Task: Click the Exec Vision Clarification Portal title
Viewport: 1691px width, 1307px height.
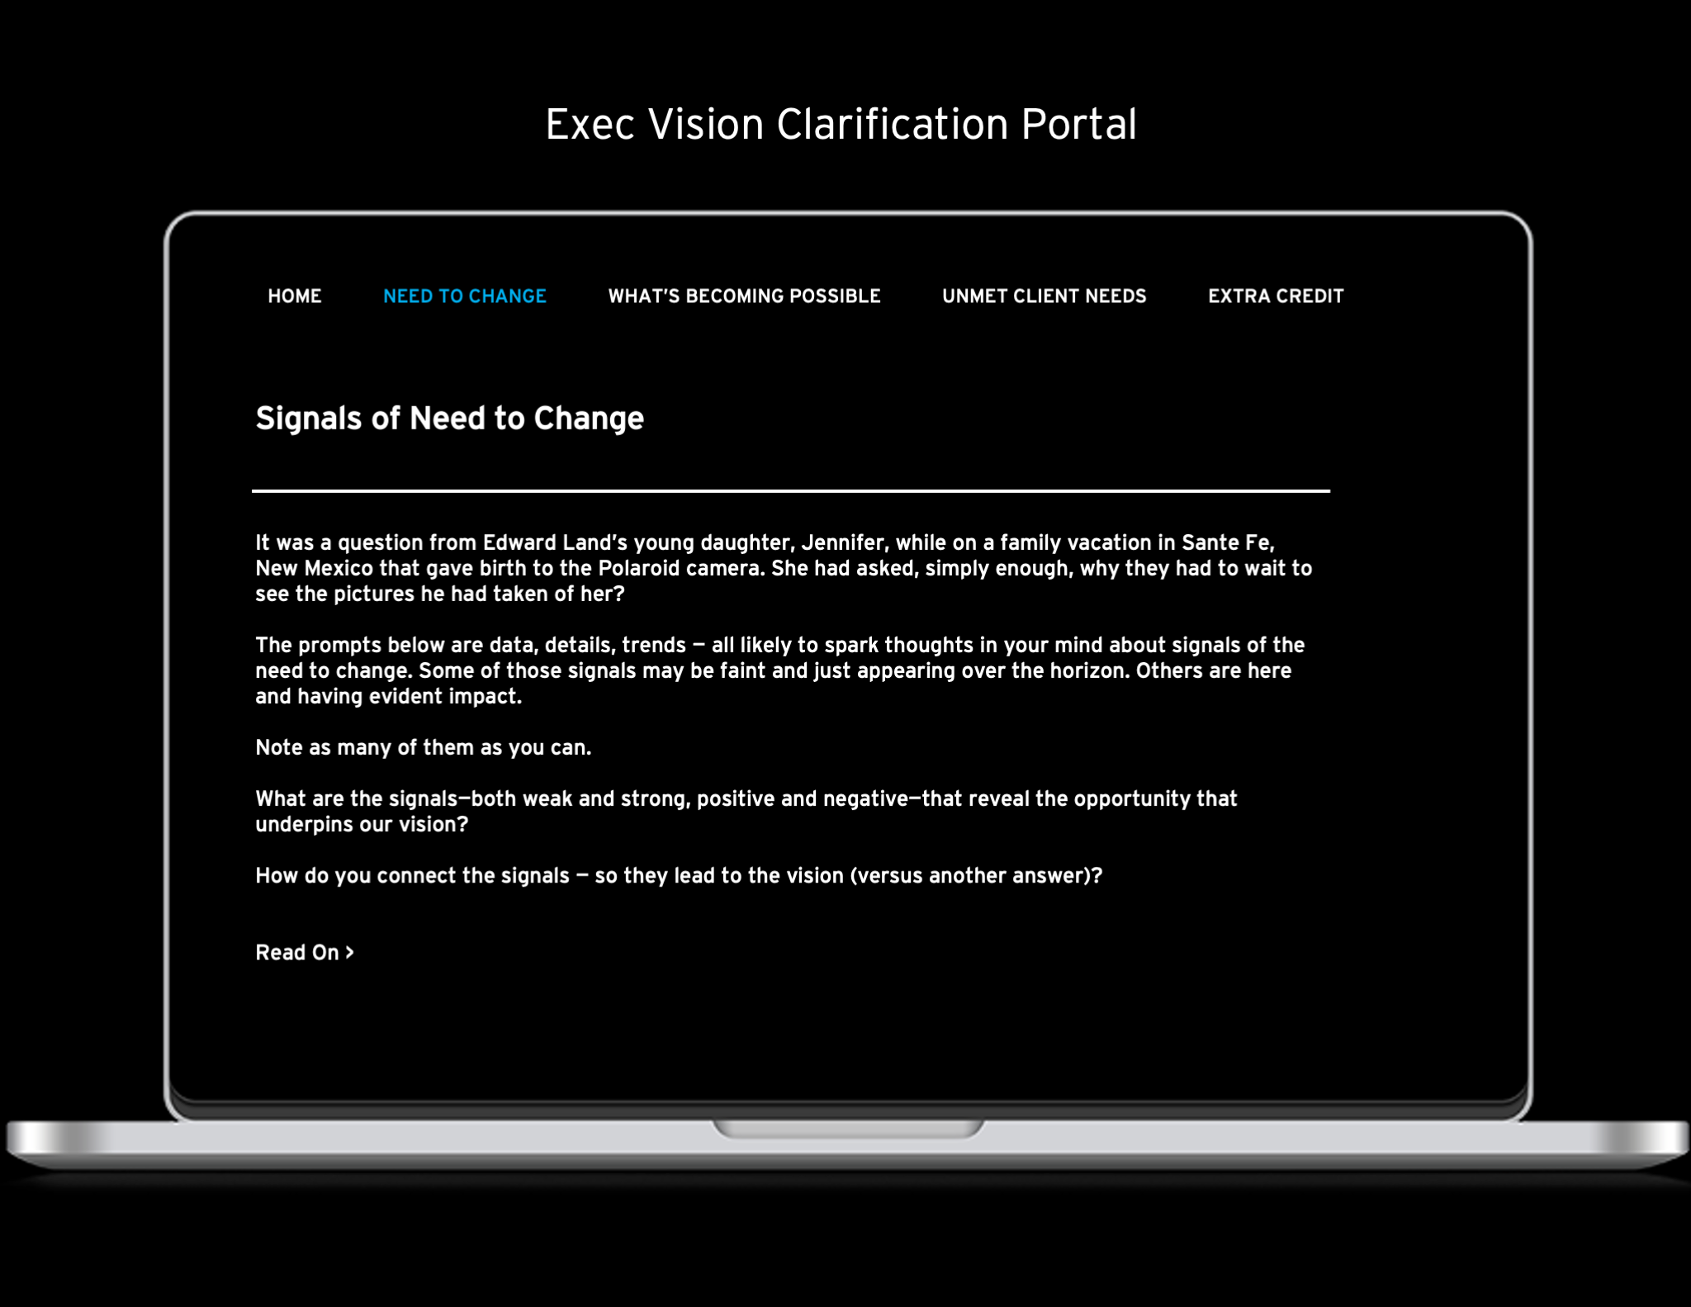Action: pyautogui.click(x=841, y=125)
